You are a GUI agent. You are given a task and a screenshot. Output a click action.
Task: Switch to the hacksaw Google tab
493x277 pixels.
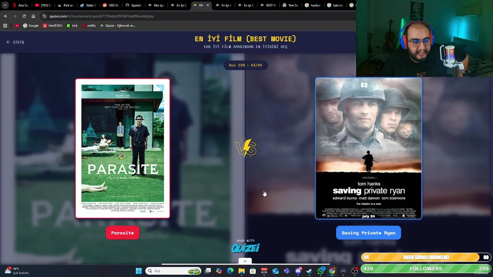[x=313, y=5]
